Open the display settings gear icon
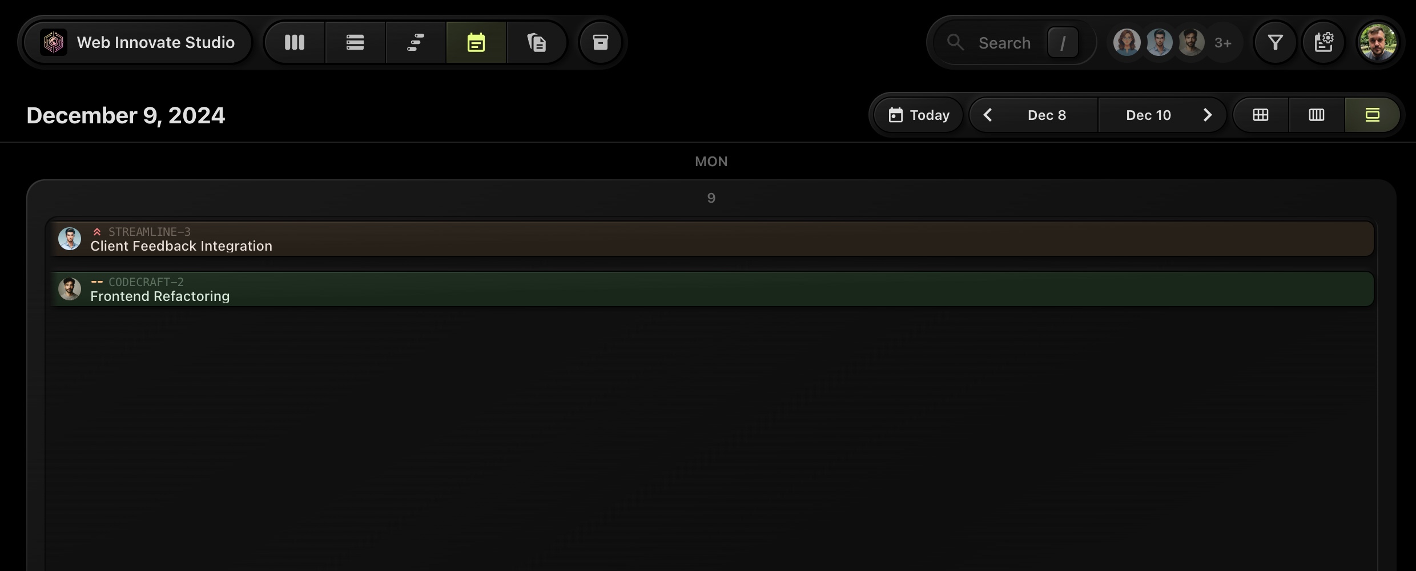 click(x=1324, y=42)
